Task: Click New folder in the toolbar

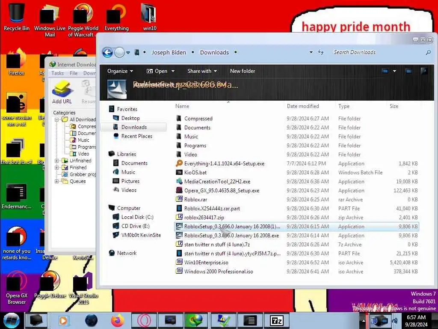Action: pyautogui.click(x=243, y=71)
